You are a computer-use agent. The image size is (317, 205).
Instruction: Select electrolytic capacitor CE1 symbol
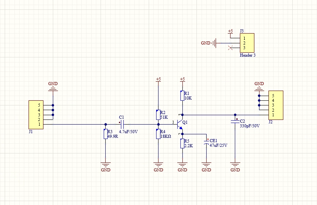tap(206, 142)
